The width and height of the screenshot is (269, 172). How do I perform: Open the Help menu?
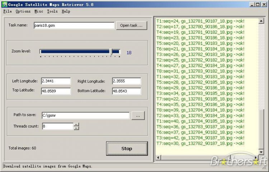pos(66,11)
